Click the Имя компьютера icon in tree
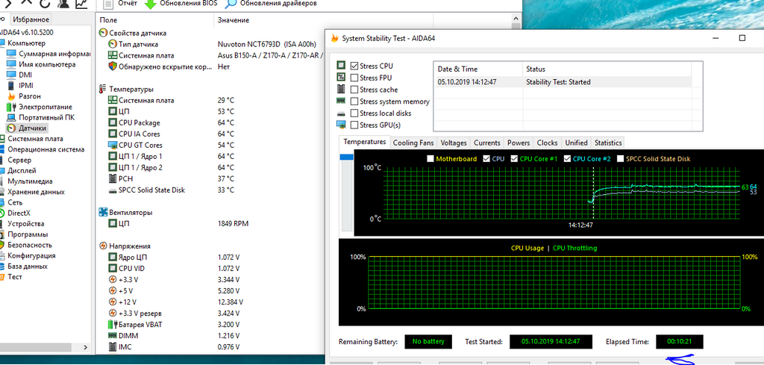Screen dimensions: 764x365 pos(11,64)
